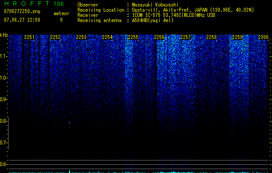Image resolution: width=272 pixels, height=173 pixels.
Task: Click the HROFFT title text
Action: 26,3
